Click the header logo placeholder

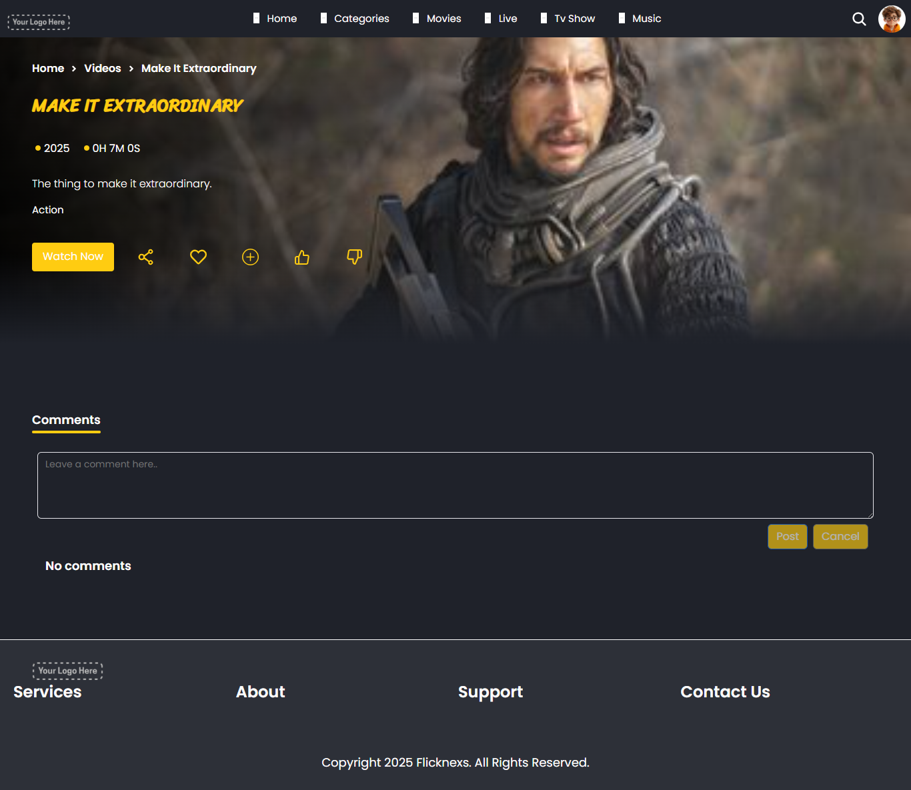coord(39,22)
